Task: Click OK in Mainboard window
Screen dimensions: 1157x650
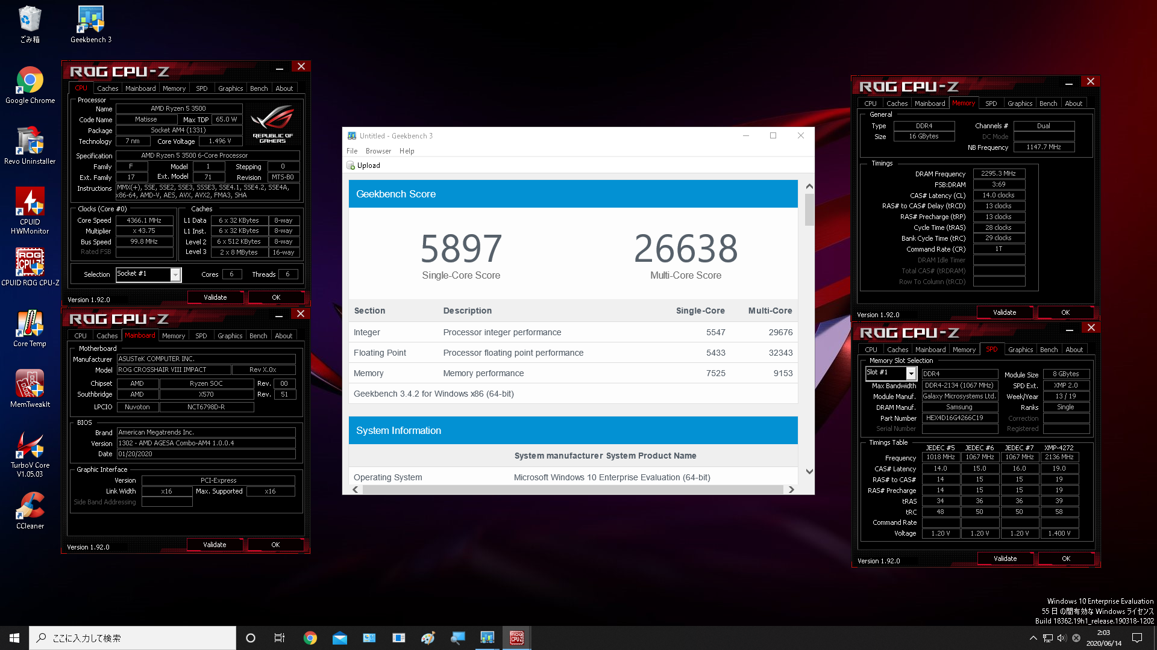Action: point(275,545)
